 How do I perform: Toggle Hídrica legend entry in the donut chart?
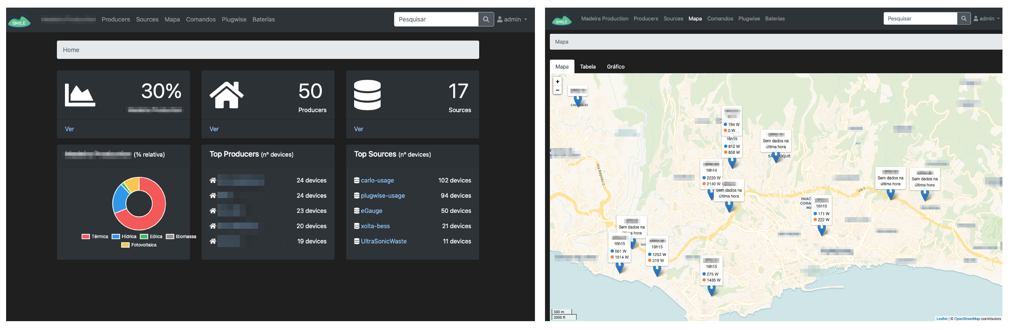pos(124,237)
